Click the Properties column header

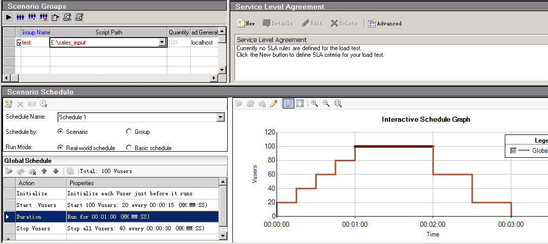pyautogui.click(x=142, y=183)
